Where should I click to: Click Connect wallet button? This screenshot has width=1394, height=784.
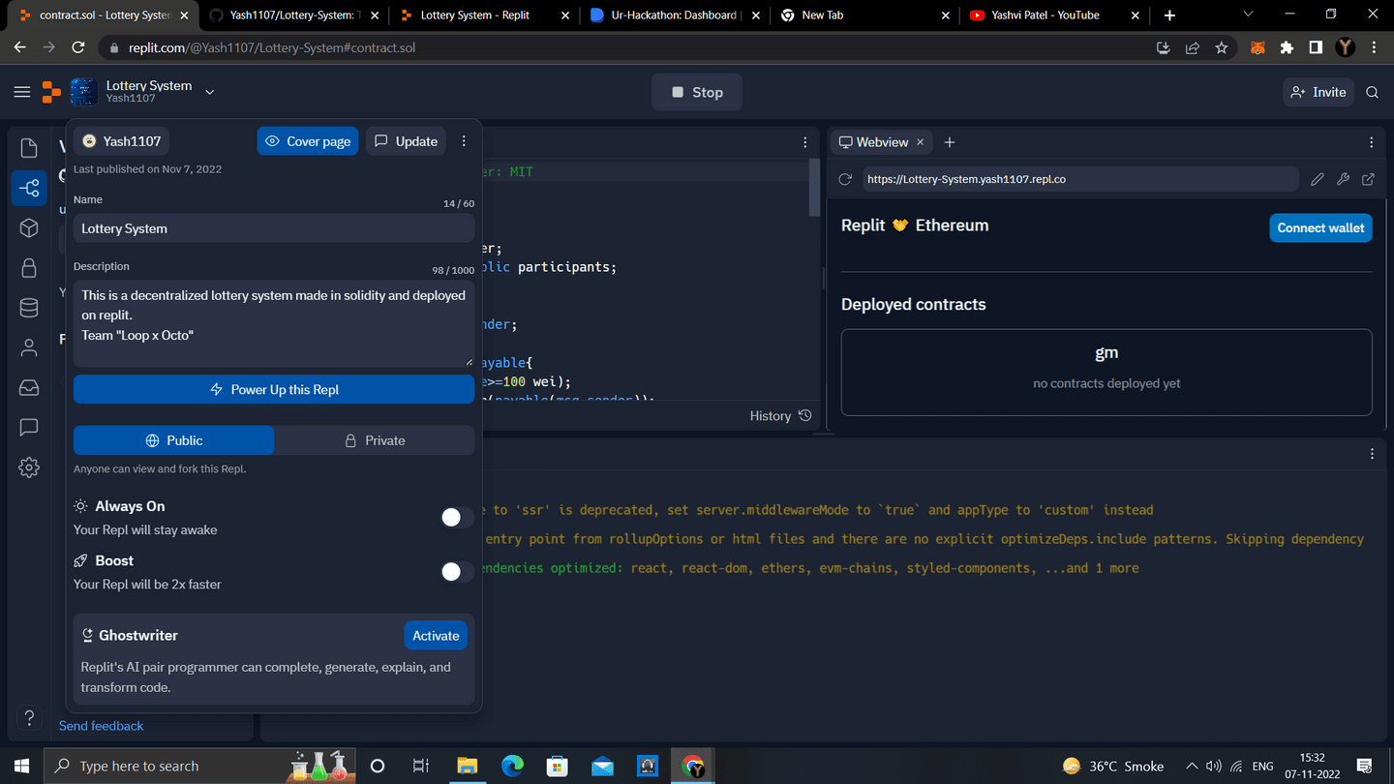(x=1320, y=227)
